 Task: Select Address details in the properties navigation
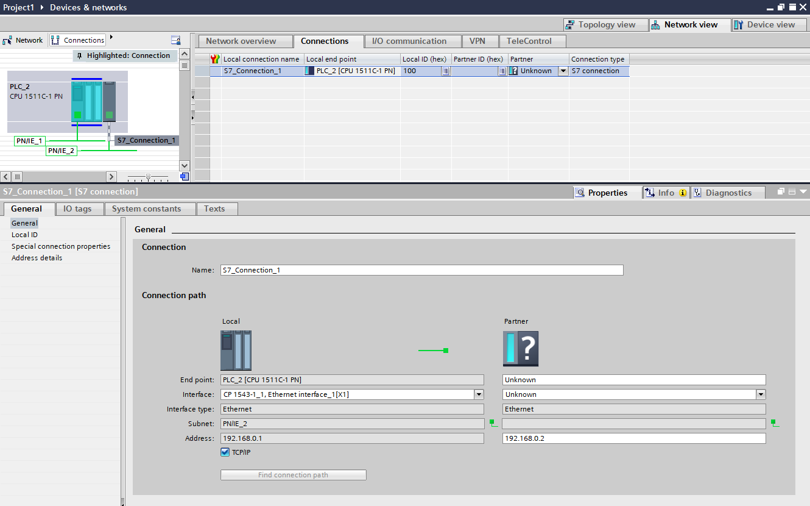point(37,258)
